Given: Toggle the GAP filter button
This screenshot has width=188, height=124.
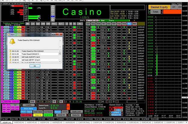Looking at the screenshot, I should 88,24.
